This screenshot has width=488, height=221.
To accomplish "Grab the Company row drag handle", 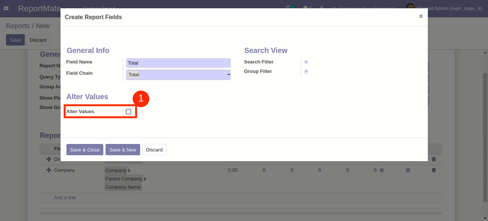I will 48,170.
